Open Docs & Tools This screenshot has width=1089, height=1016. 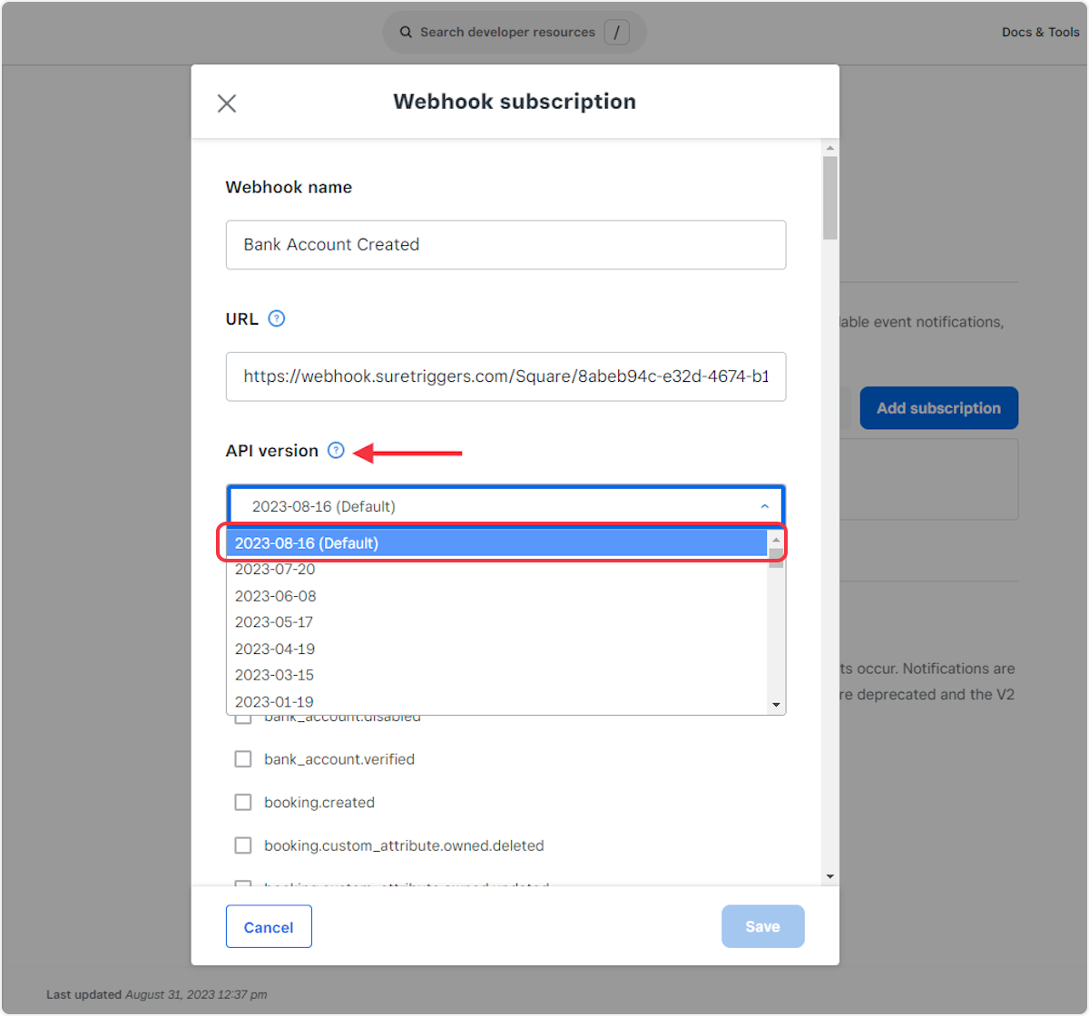(x=1040, y=32)
